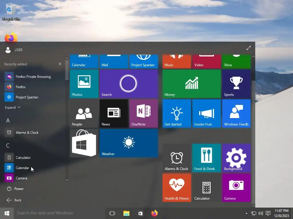Open the Music tile

click(177, 62)
